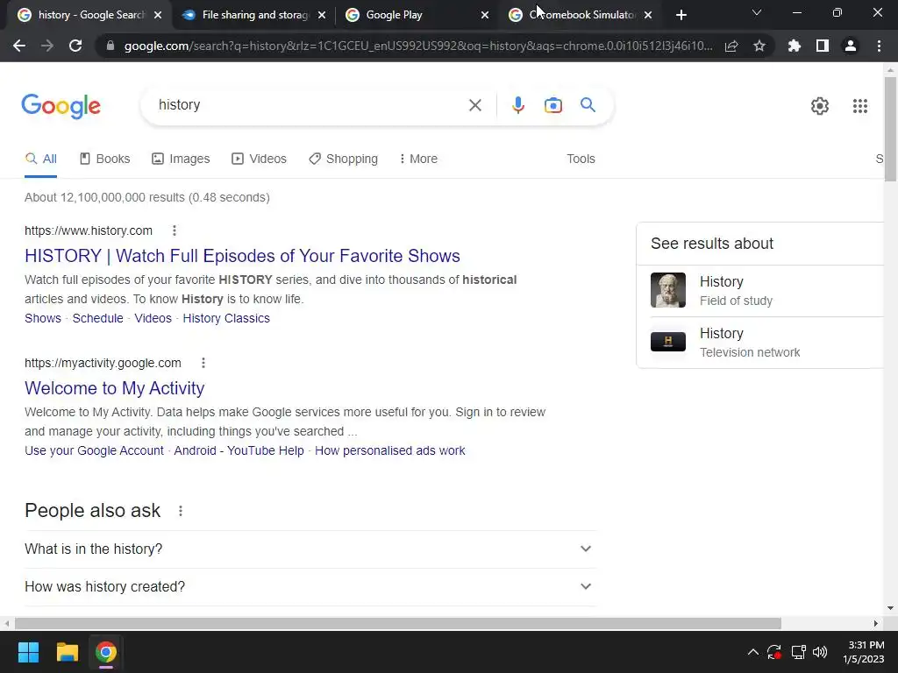The image size is (898, 673).
Task: Open Google quick settings gear
Action: 820,106
